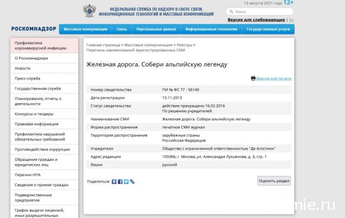Click date 13 августа 2021 года
This screenshot has width=345, height=218.
tap(263, 3)
